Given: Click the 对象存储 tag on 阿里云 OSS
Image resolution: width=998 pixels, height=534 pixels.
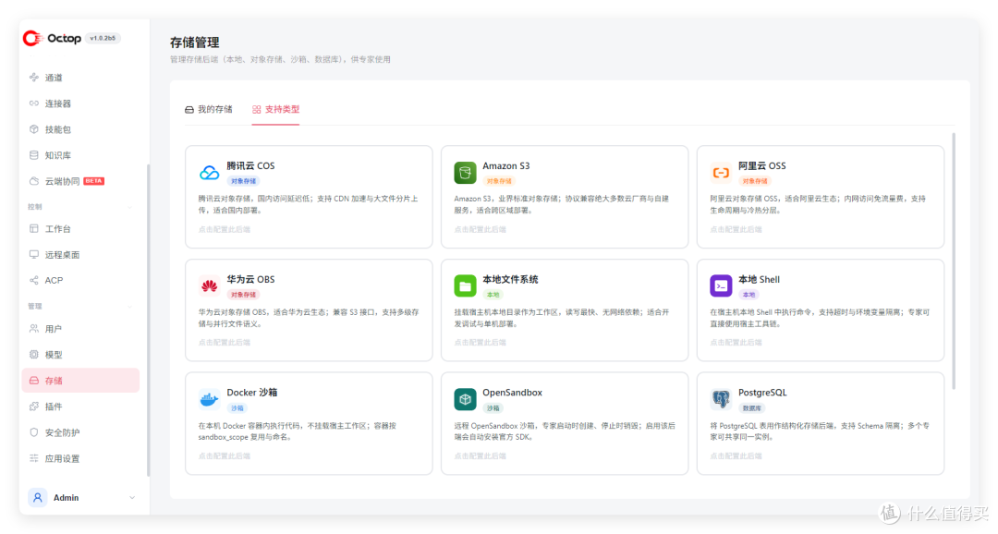Looking at the screenshot, I should point(755,181).
